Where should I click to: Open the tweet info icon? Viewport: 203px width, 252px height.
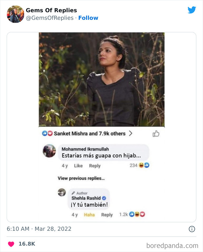click(191, 229)
